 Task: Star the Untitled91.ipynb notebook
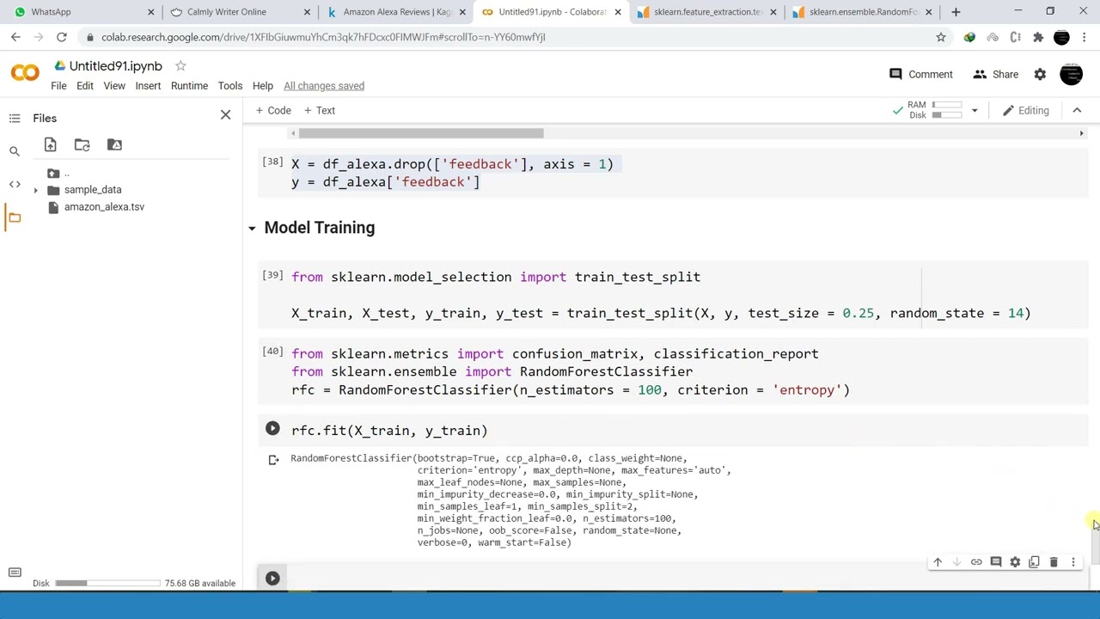(180, 66)
